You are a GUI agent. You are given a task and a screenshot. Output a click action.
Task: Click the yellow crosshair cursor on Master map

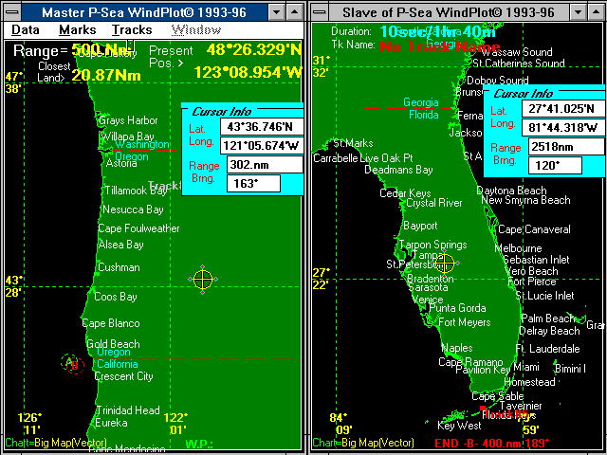(203, 280)
